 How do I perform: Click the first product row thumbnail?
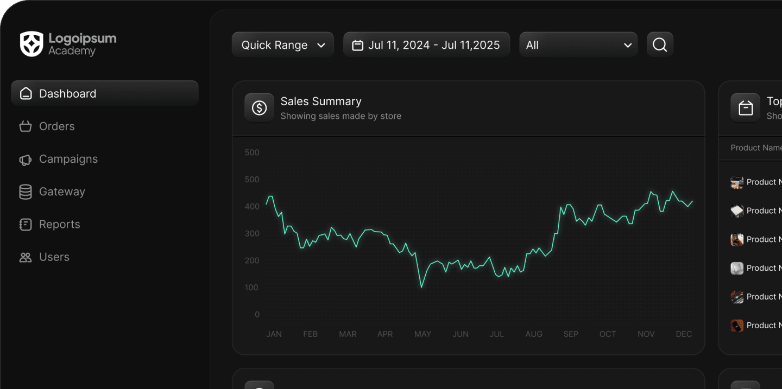coord(737,182)
